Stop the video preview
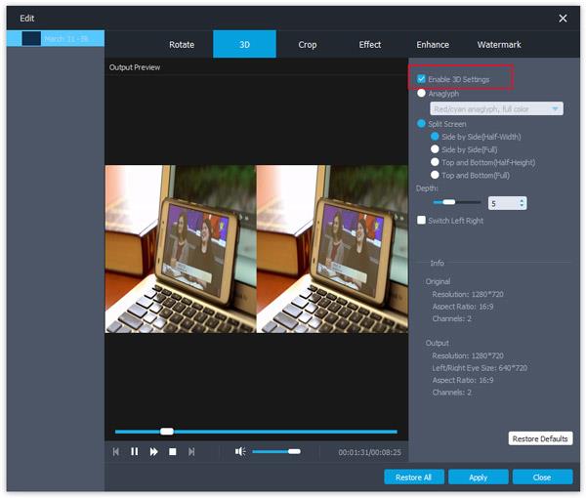Image resolution: width=586 pixels, height=498 pixels. click(172, 452)
